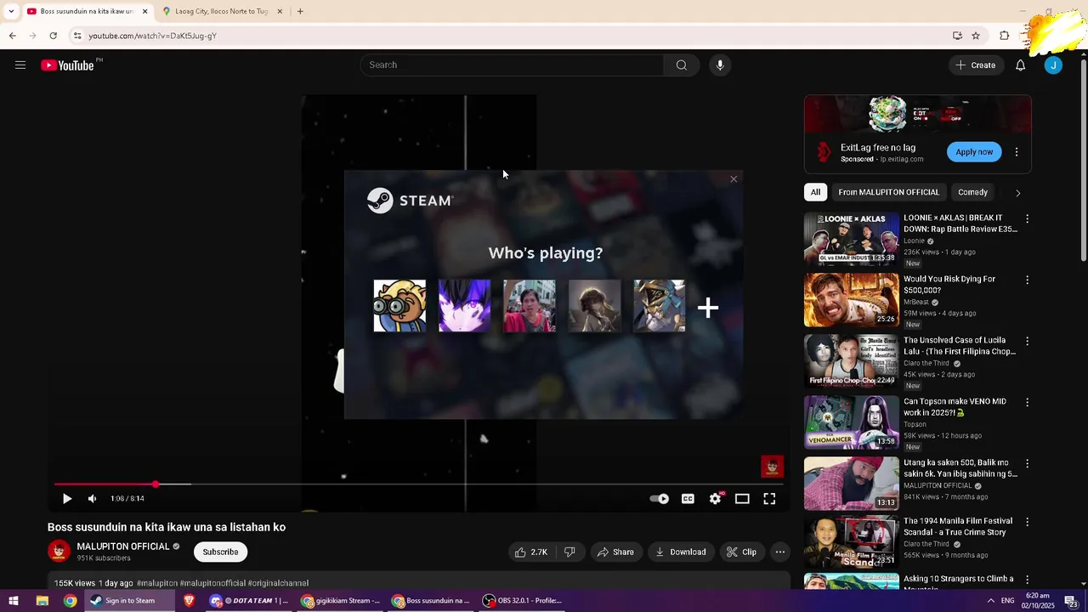The image size is (1088, 612).
Task: Open tab search dropdown arrow
Action: (x=11, y=12)
